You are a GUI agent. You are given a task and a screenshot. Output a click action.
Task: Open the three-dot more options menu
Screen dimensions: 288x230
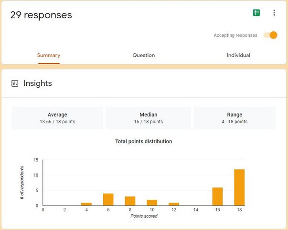coord(274,13)
